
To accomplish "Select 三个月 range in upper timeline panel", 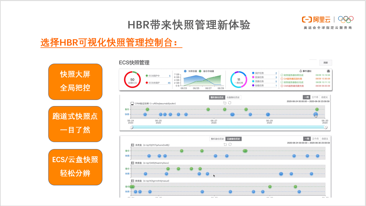I will (315, 97).
